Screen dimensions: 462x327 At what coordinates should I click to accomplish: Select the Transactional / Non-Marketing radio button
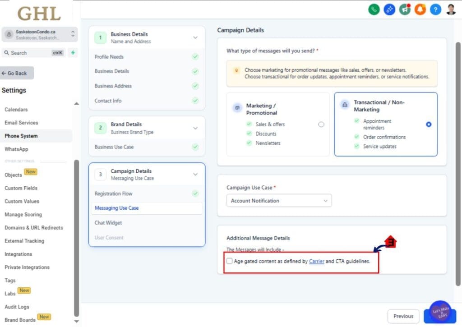tap(429, 124)
